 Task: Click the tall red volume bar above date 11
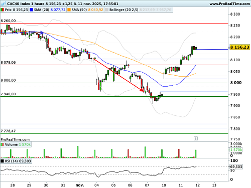coord(179,153)
